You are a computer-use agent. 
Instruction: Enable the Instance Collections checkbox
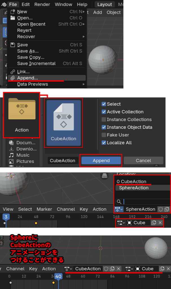(x=104, y=119)
